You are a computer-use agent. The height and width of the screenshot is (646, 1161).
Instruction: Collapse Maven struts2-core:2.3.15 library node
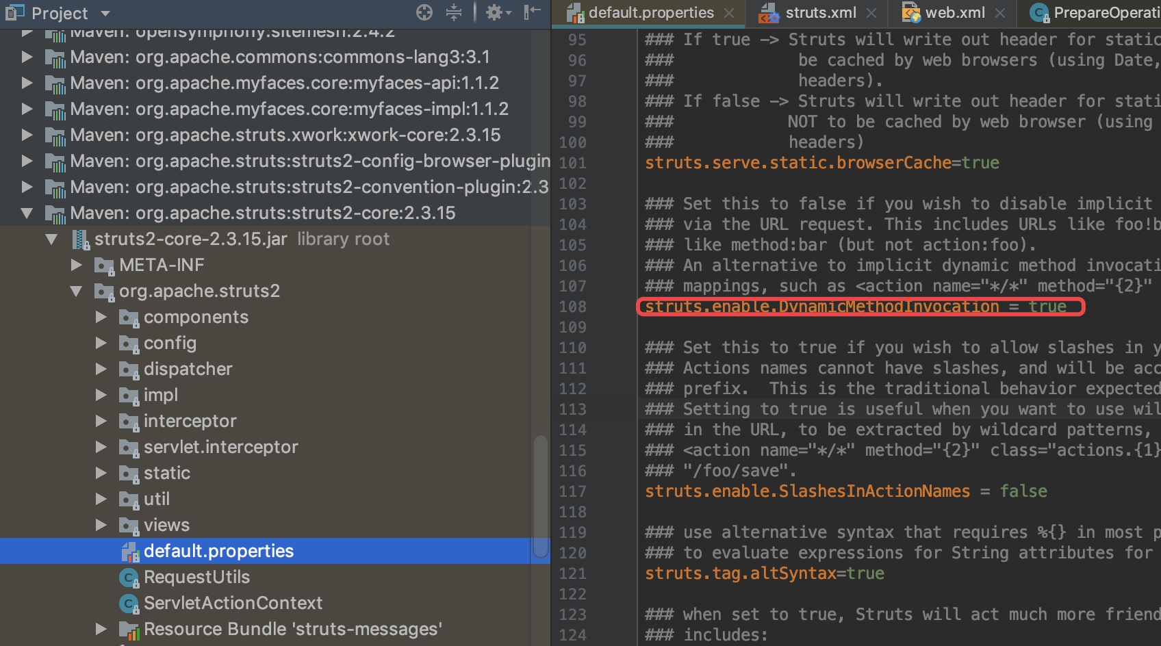coord(27,214)
